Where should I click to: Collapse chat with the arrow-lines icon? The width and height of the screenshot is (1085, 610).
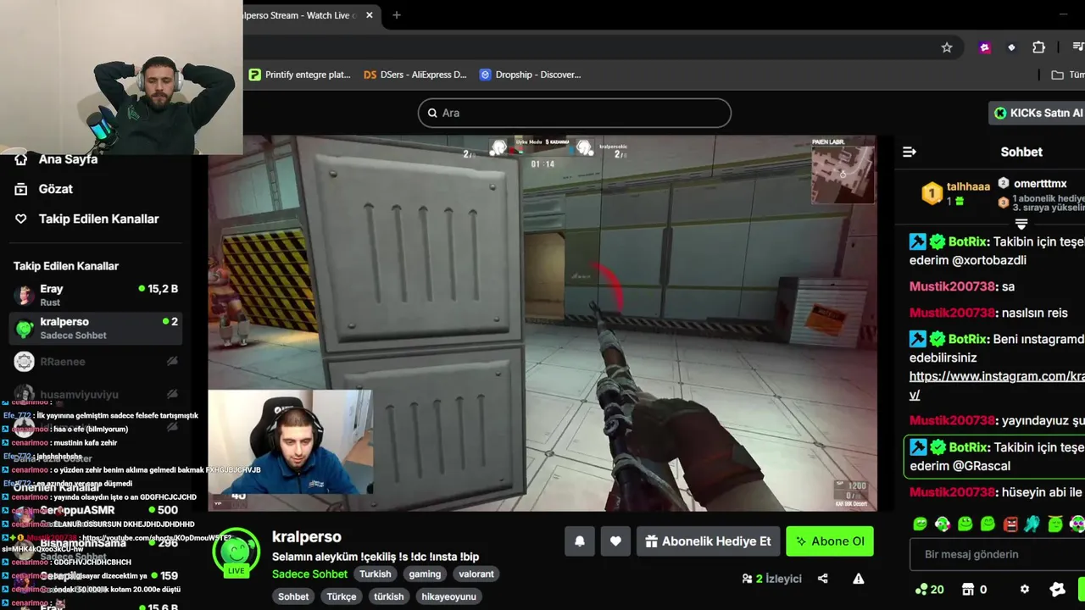pos(910,152)
